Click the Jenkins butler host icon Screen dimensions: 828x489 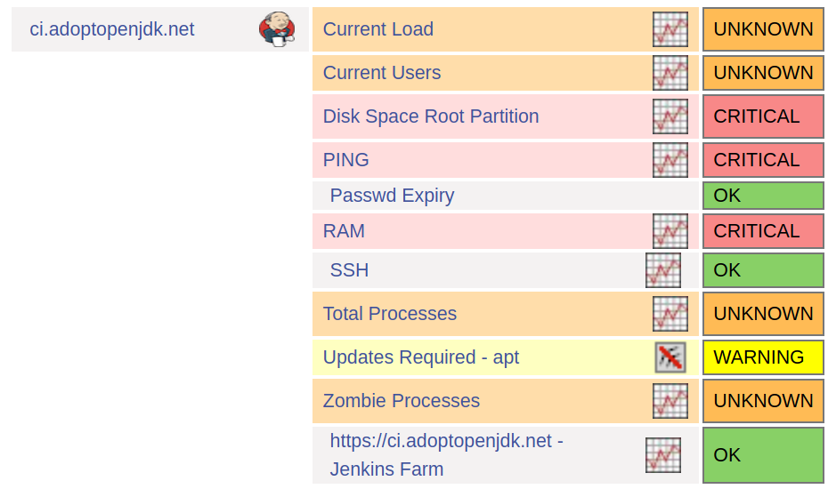[277, 29]
